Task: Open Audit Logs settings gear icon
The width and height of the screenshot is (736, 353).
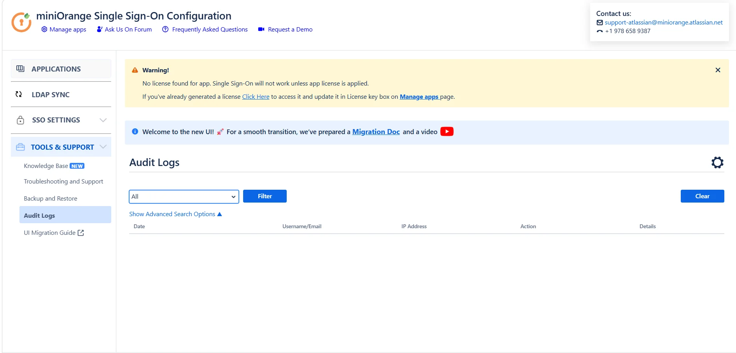Action: (717, 163)
